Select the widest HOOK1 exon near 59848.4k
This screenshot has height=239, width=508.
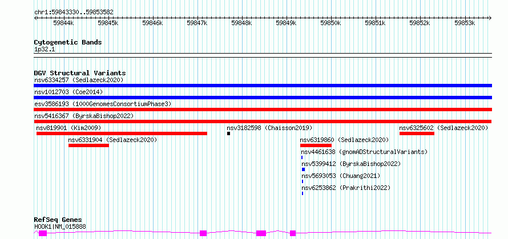(261, 233)
